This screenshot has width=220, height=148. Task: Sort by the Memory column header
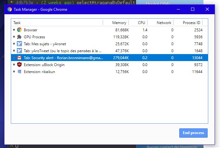tap(119, 23)
